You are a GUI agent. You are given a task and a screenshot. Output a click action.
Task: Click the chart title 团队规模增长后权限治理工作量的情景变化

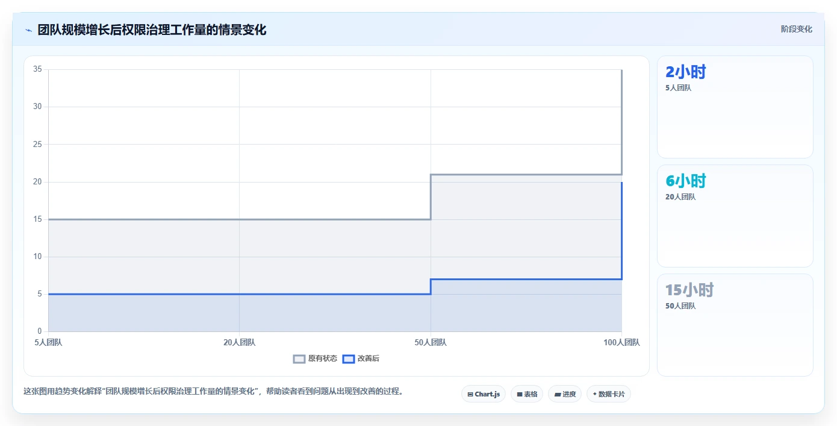152,30
